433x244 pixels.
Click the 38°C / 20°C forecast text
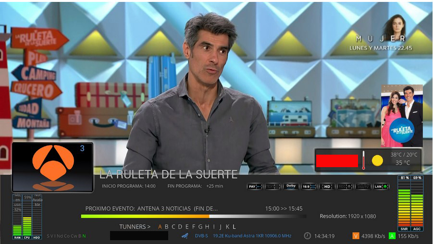point(404,155)
